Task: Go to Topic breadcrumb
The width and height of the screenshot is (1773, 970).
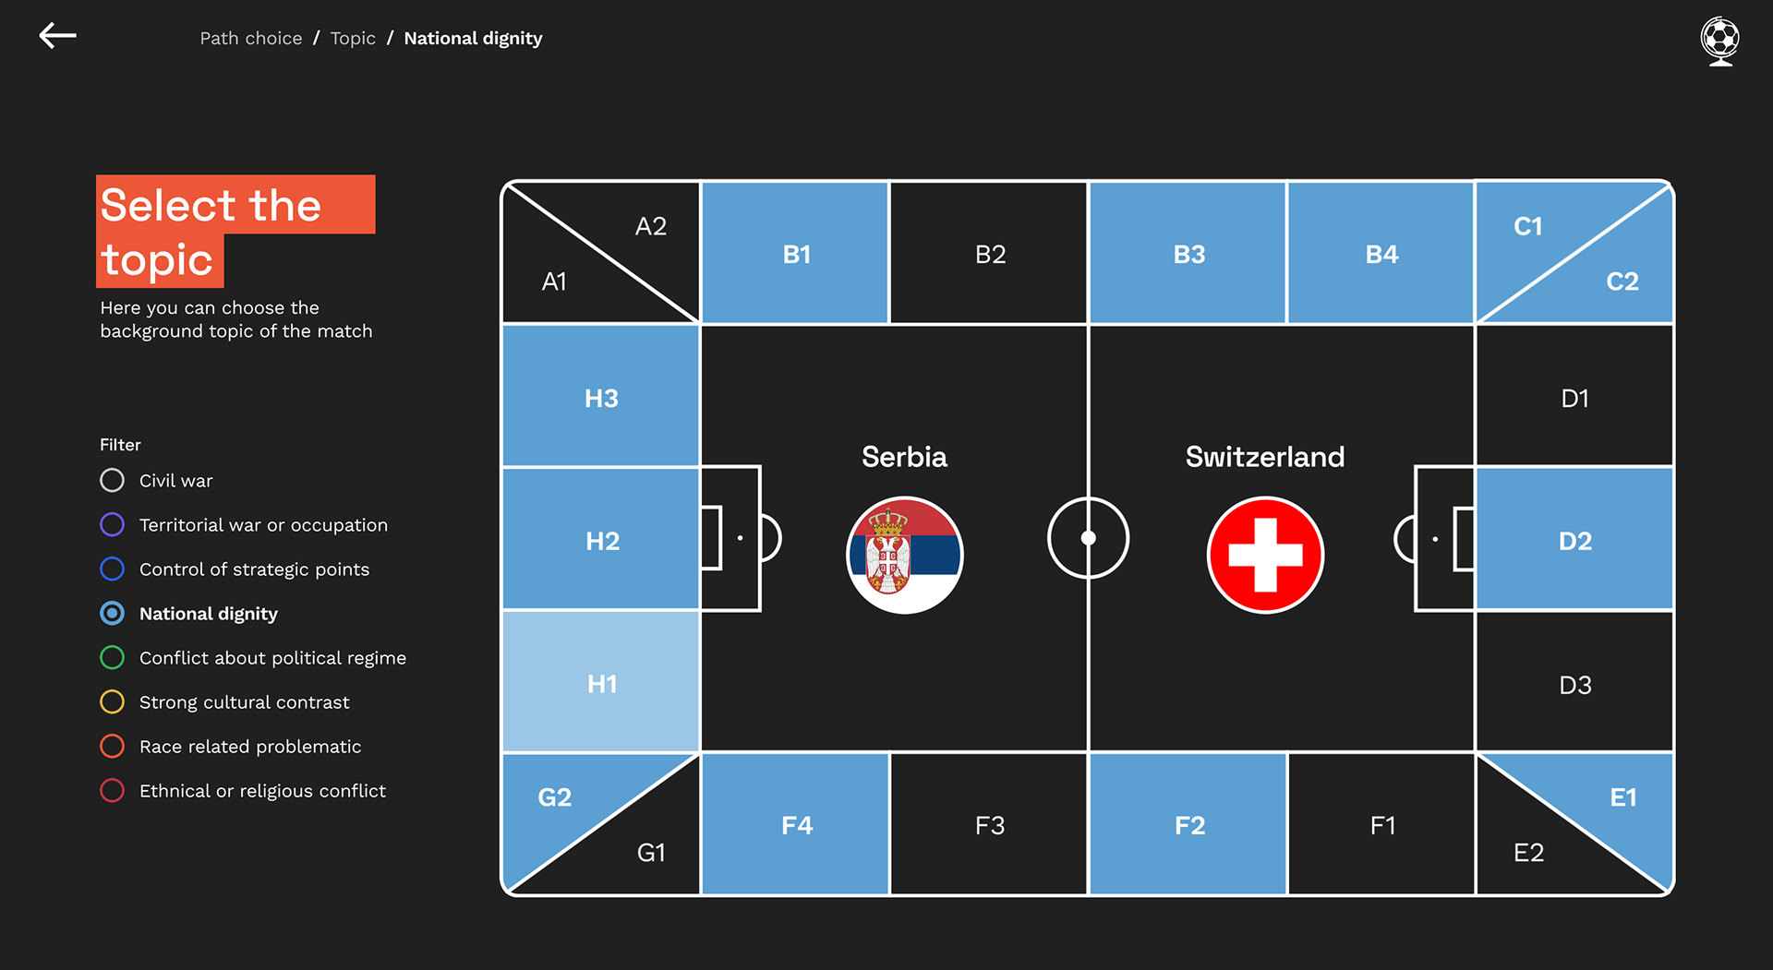Action: coord(353,38)
